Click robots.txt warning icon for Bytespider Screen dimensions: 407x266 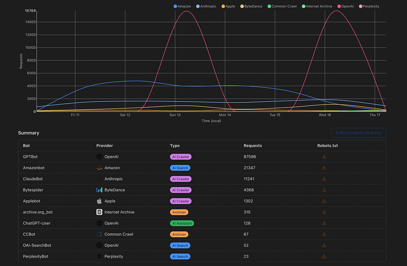pos(324,190)
